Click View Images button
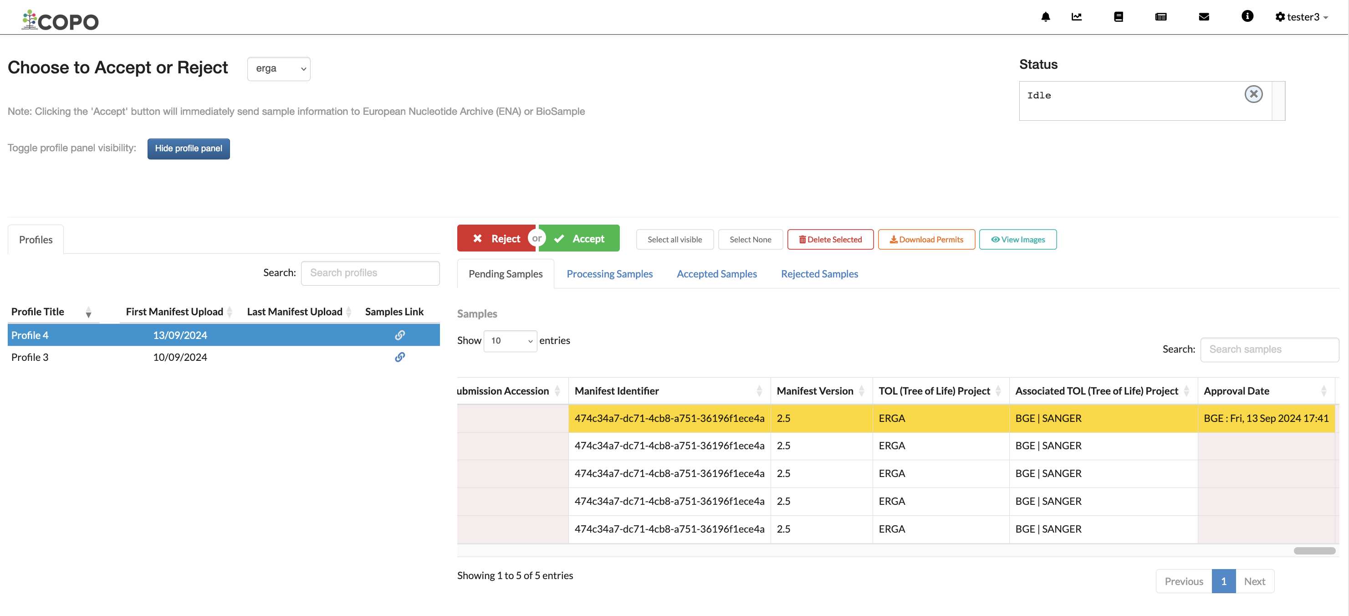 click(x=1017, y=239)
